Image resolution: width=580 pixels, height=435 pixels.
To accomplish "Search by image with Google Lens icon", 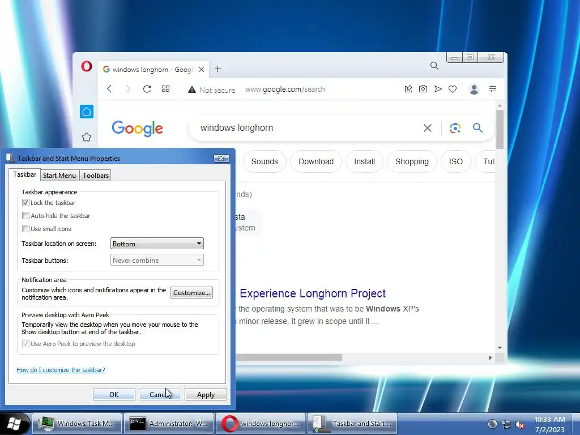I will (x=455, y=128).
